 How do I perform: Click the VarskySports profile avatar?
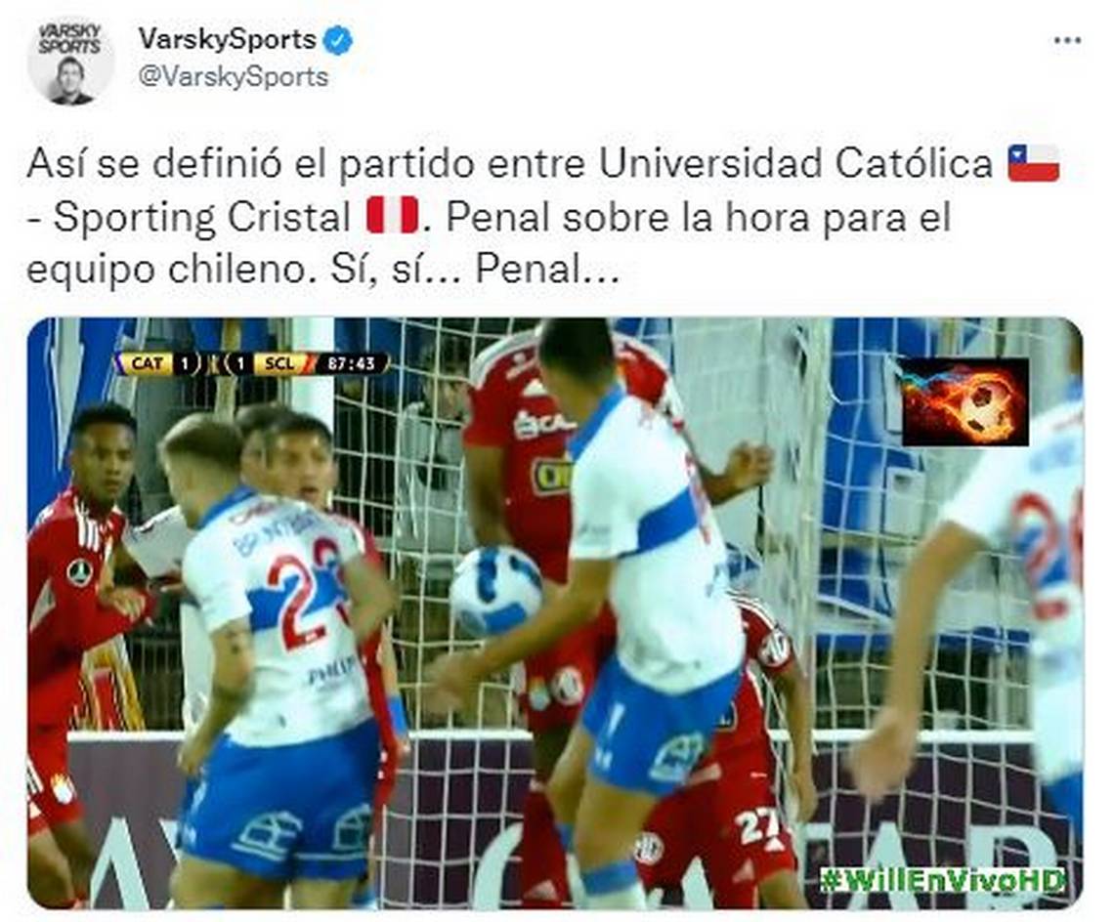click(x=69, y=62)
